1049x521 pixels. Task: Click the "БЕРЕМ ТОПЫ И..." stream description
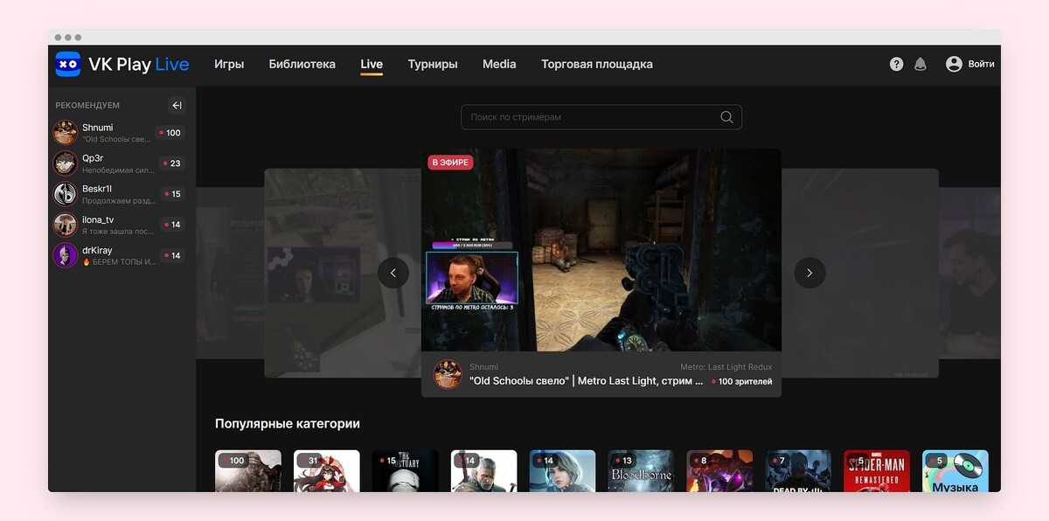tap(119, 262)
